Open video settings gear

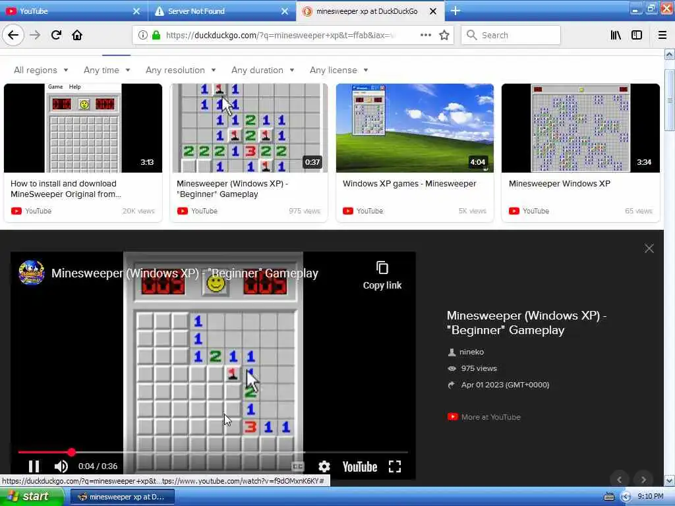click(324, 466)
